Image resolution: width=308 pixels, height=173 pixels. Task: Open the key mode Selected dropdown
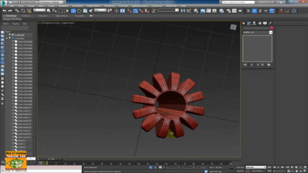coord(256,167)
